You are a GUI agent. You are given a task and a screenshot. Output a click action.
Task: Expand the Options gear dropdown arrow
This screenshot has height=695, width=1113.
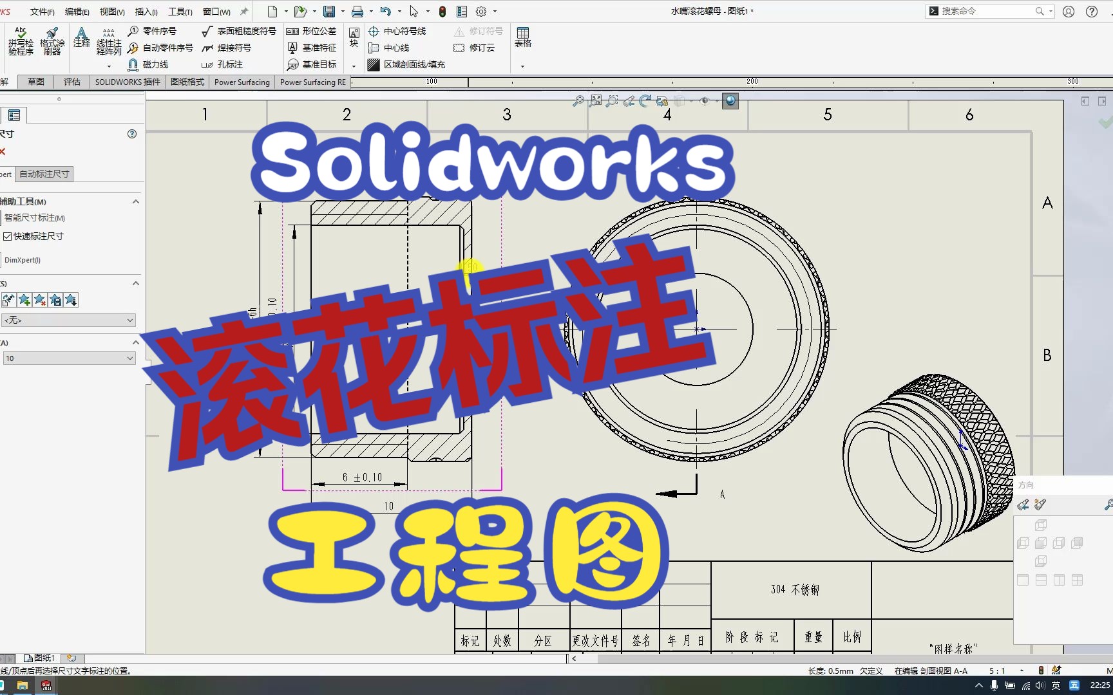coord(495,12)
